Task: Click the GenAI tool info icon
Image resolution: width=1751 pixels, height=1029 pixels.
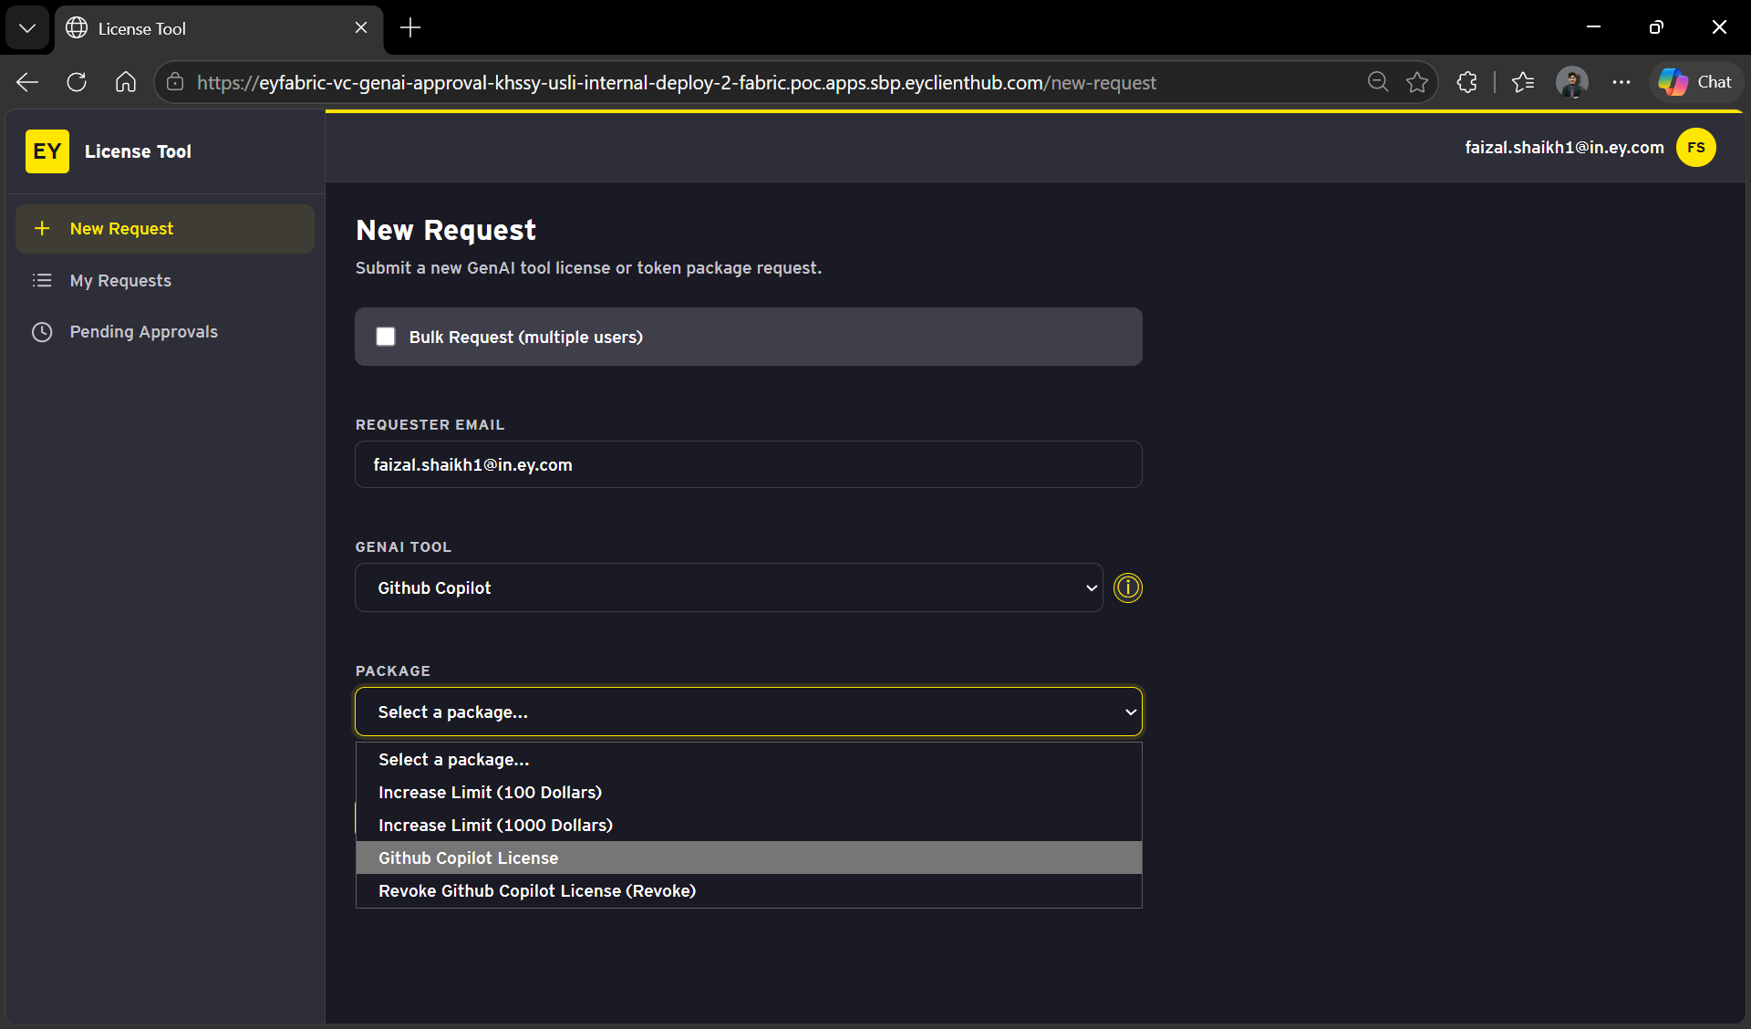Action: [1128, 587]
